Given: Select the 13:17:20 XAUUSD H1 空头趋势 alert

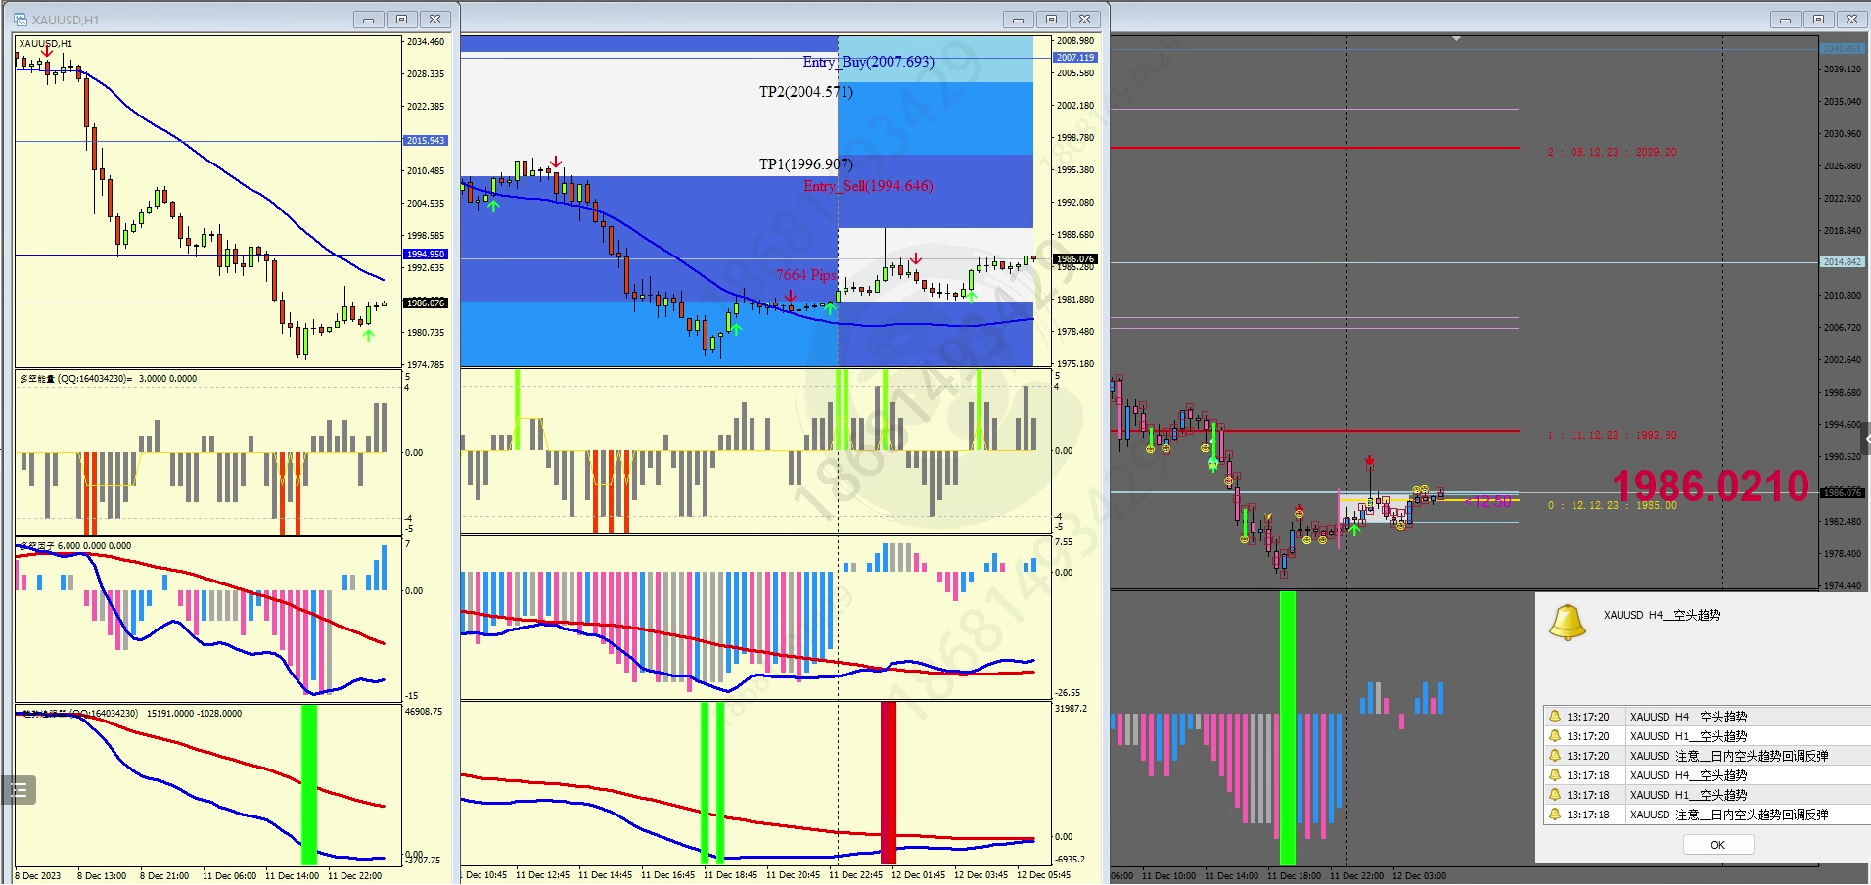Looking at the screenshot, I should coord(1707,736).
